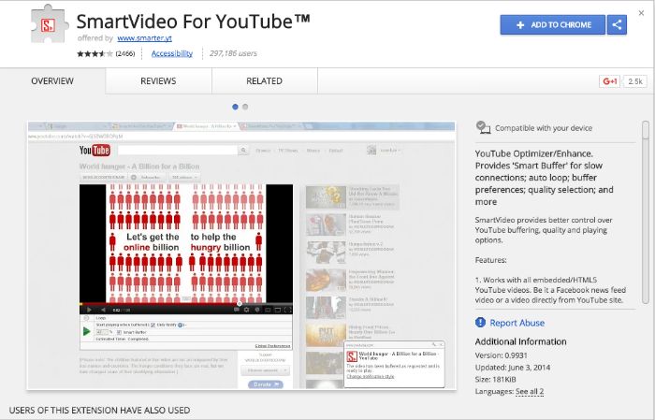
Task: Open the share button beside Add to Chrome
Action: [617, 25]
